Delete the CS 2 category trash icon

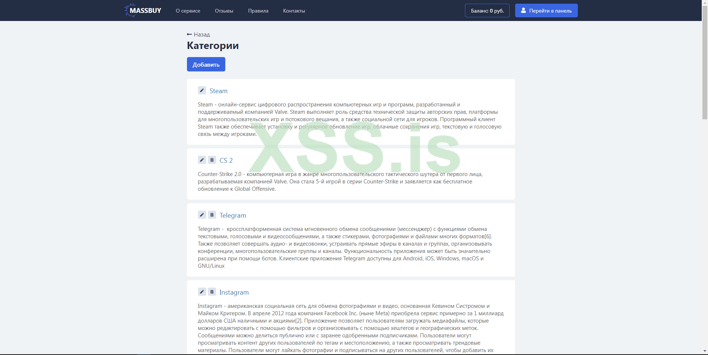coord(212,160)
